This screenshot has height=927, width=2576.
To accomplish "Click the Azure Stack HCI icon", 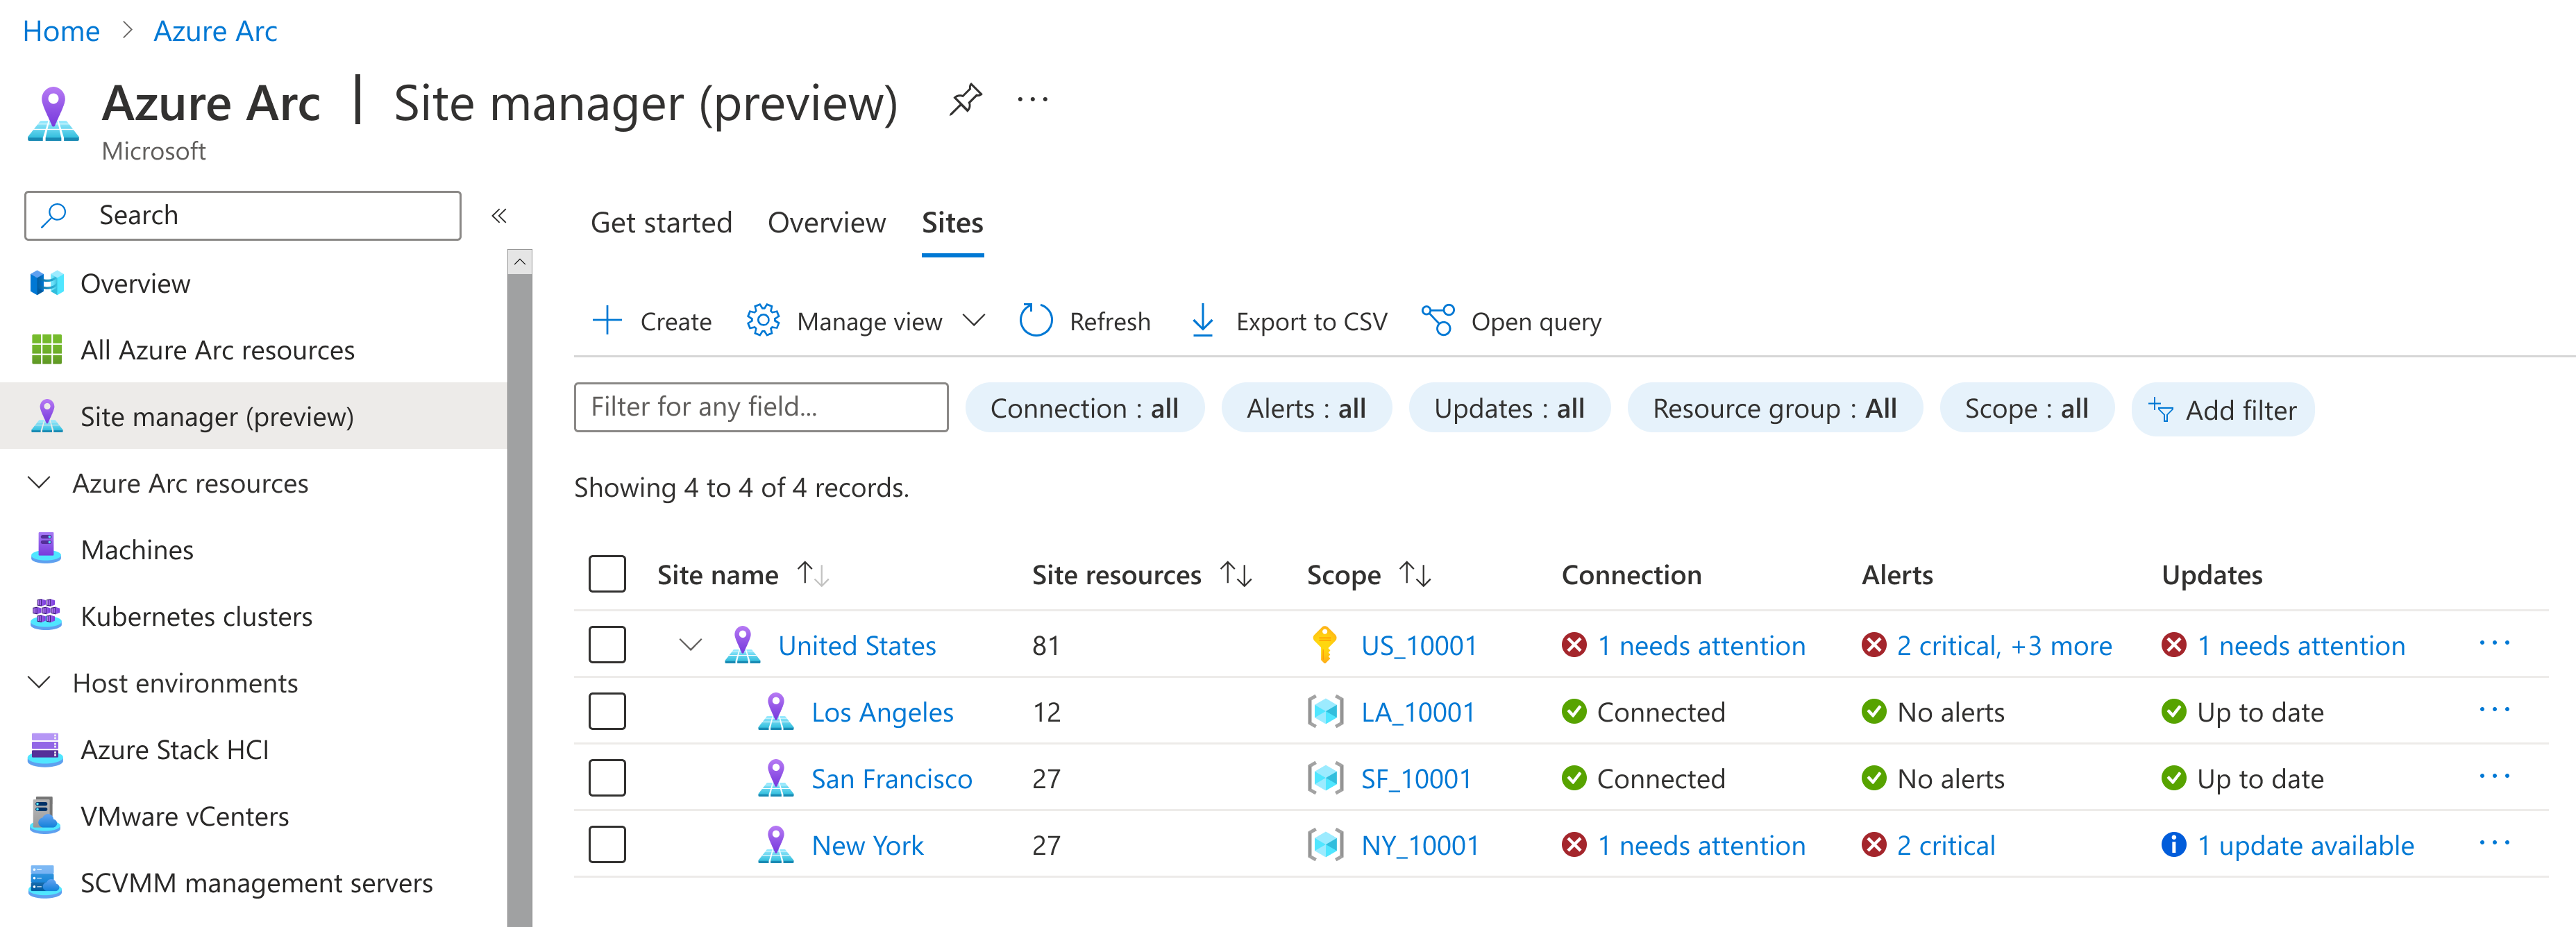I will click(46, 749).
